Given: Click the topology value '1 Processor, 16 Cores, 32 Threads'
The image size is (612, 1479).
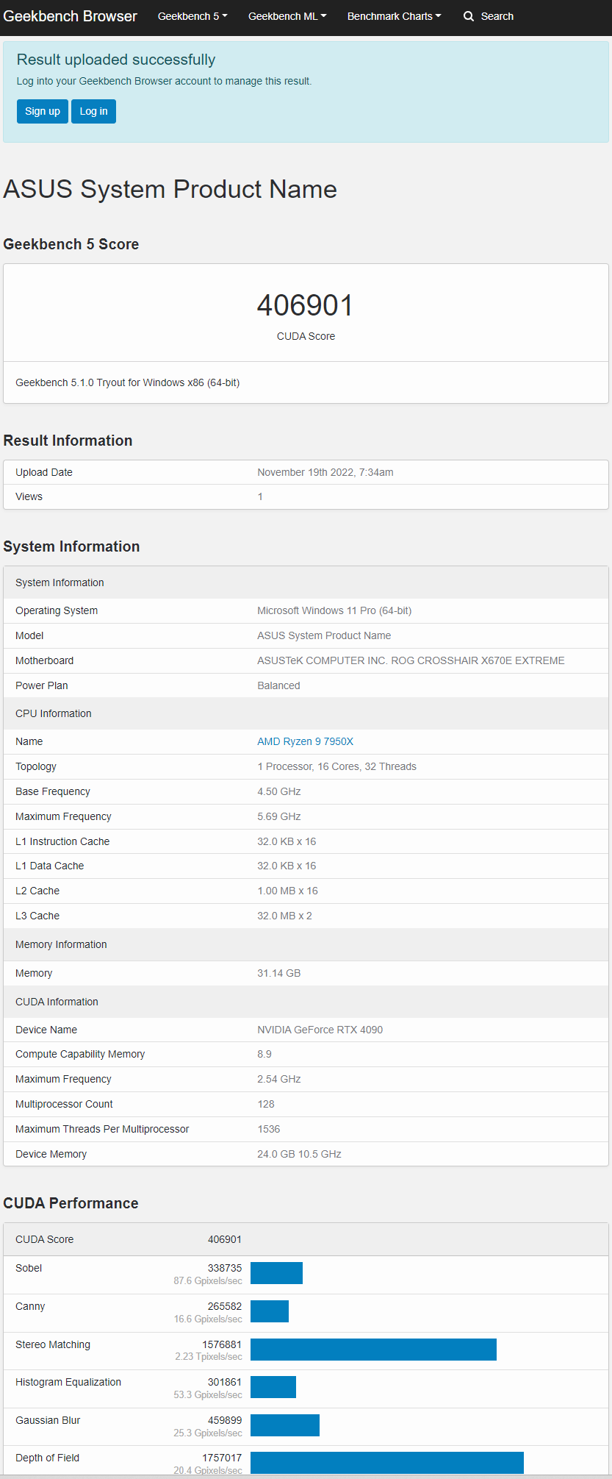Looking at the screenshot, I should pos(336,766).
